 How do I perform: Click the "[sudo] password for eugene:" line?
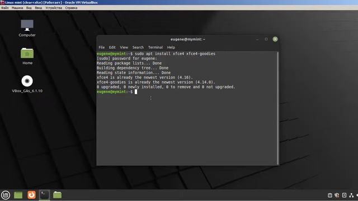point(127,59)
